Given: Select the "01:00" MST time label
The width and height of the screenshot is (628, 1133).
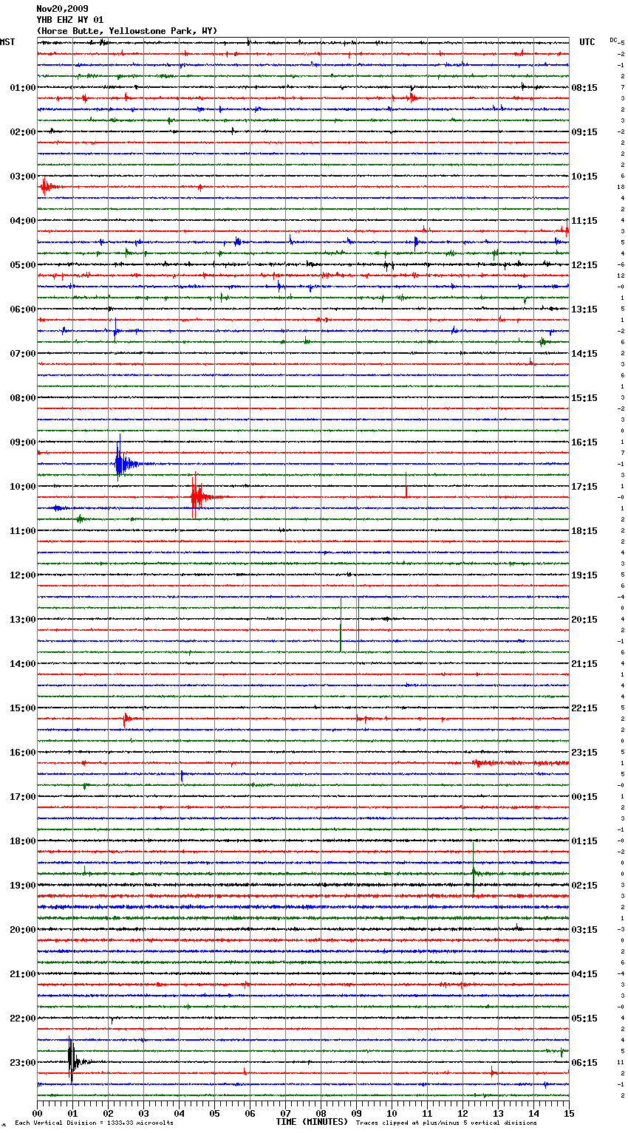Looking at the screenshot, I should pyautogui.click(x=23, y=88).
